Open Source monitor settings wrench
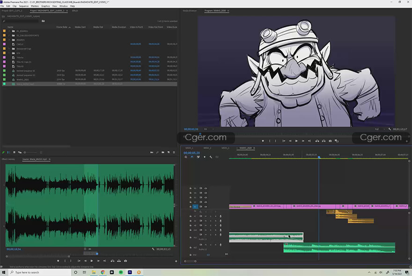 [153, 249]
